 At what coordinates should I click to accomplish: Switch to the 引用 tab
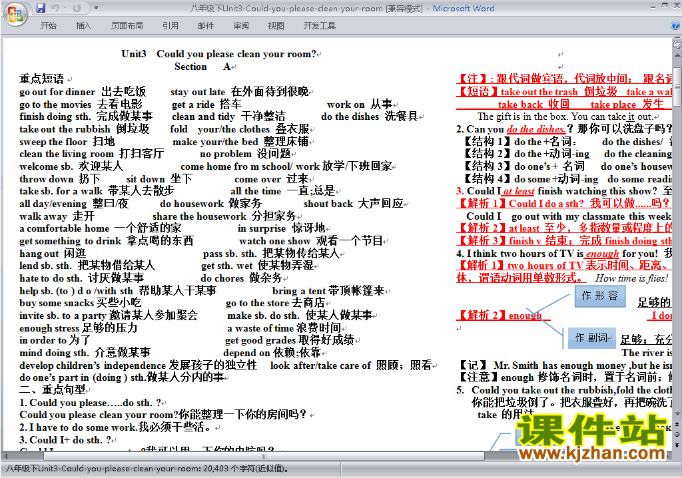170,26
